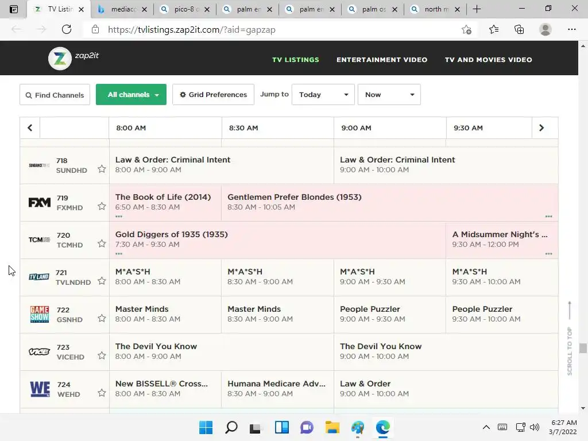Image resolution: width=588 pixels, height=441 pixels.
Task: View site information lock icon
Action: click(95, 29)
